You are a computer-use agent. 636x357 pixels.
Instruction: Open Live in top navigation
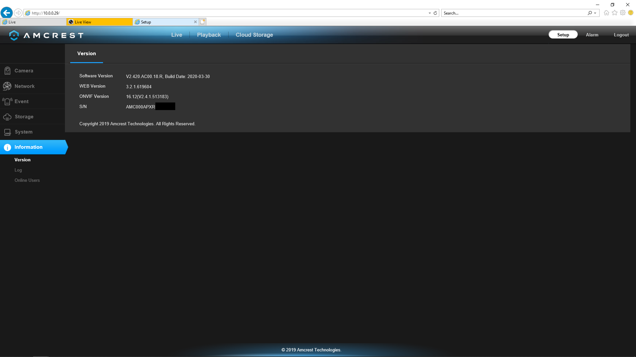pos(177,35)
